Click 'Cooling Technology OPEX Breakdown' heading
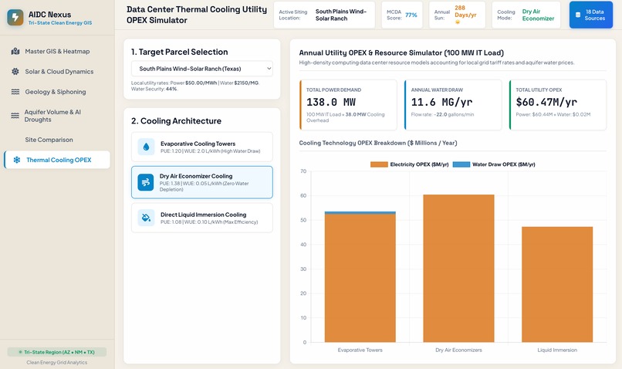 coord(377,143)
